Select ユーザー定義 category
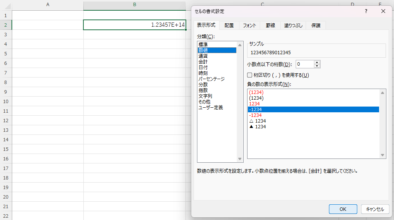This screenshot has width=394, height=220. click(x=217, y=108)
